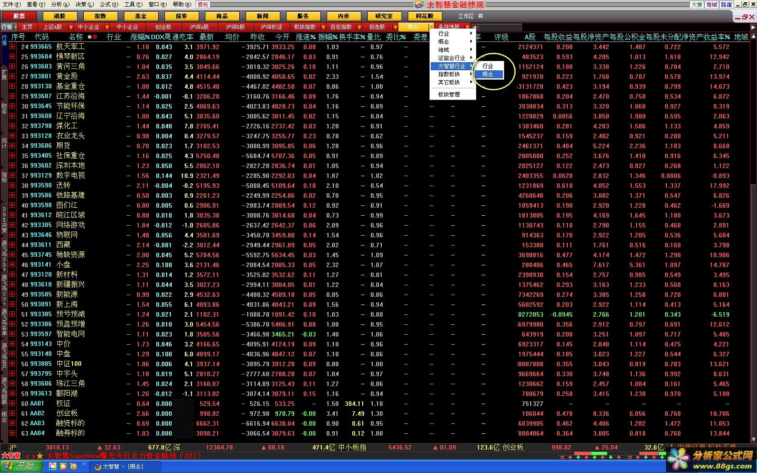
Task: Expand row 稀缺资源 plus icon
Action: tap(12, 255)
